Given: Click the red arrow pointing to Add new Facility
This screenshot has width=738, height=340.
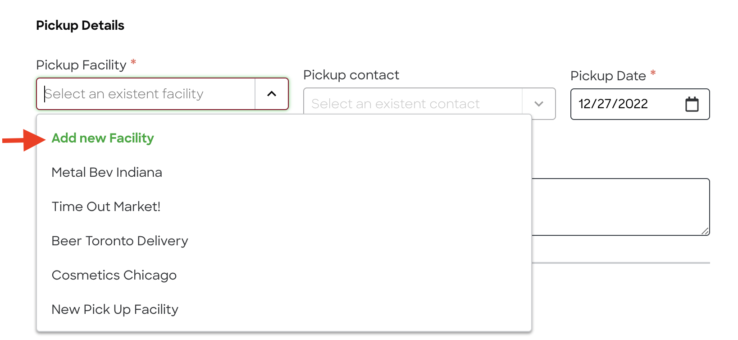Looking at the screenshot, I should coord(24,140).
